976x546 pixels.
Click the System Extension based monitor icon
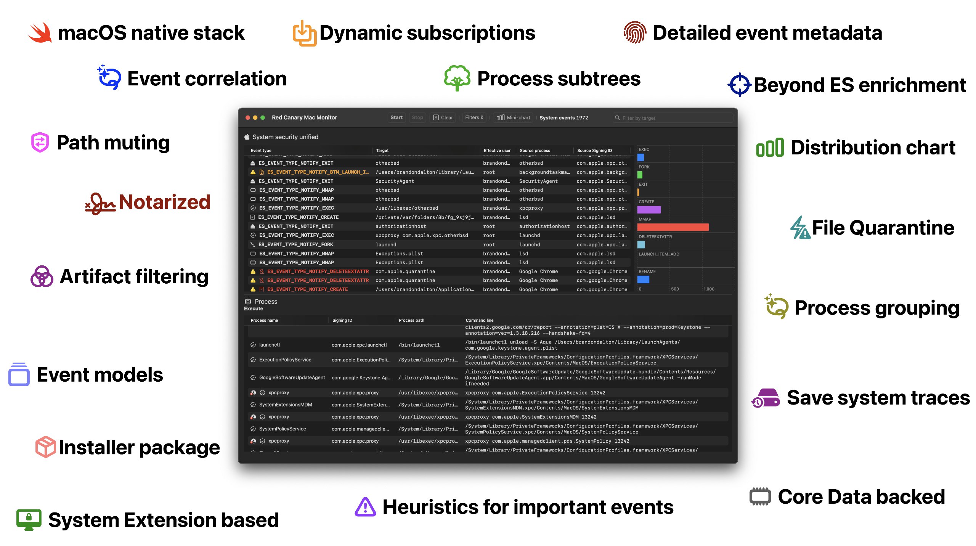(x=29, y=520)
